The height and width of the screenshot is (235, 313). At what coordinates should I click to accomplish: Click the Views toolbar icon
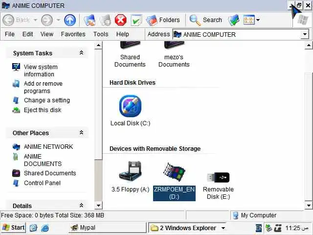pyautogui.click(x=249, y=20)
